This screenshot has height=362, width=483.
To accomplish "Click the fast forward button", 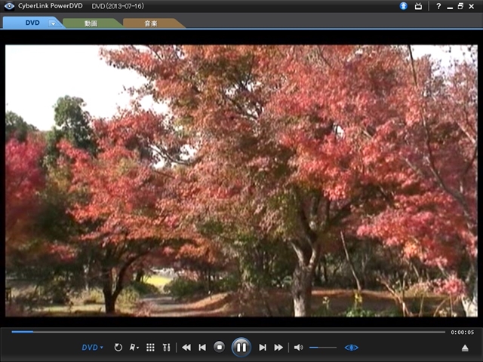I will pos(278,347).
